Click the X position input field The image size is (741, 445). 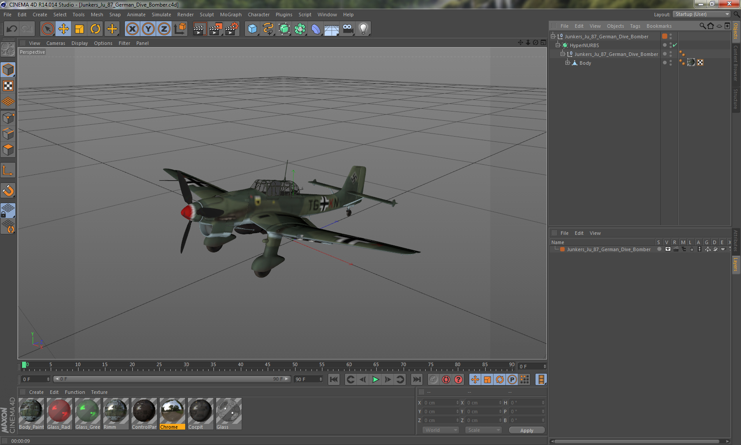click(x=441, y=403)
